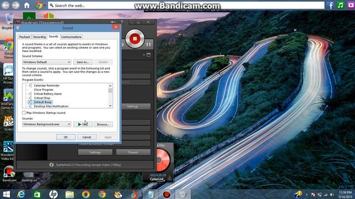Select Critical Battery Alarm event
The image size is (355, 199).
pyautogui.click(x=48, y=93)
